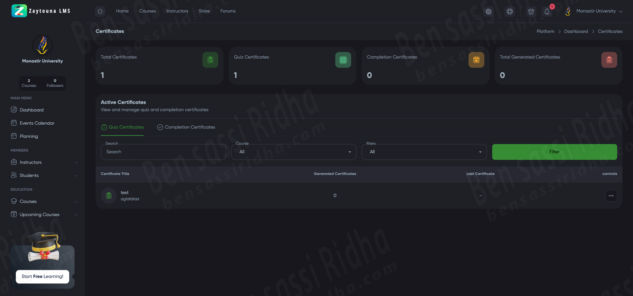The width and height of the screenshot is (633, 296).
Task: Switch to the Completion Certificates tab
Action: [186, 127]
